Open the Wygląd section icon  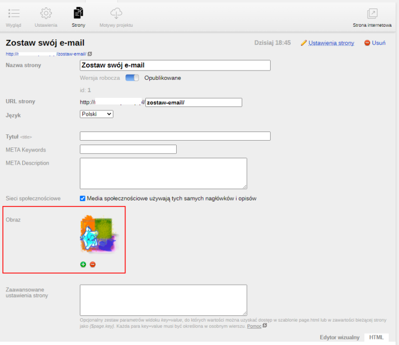[14, 14]
